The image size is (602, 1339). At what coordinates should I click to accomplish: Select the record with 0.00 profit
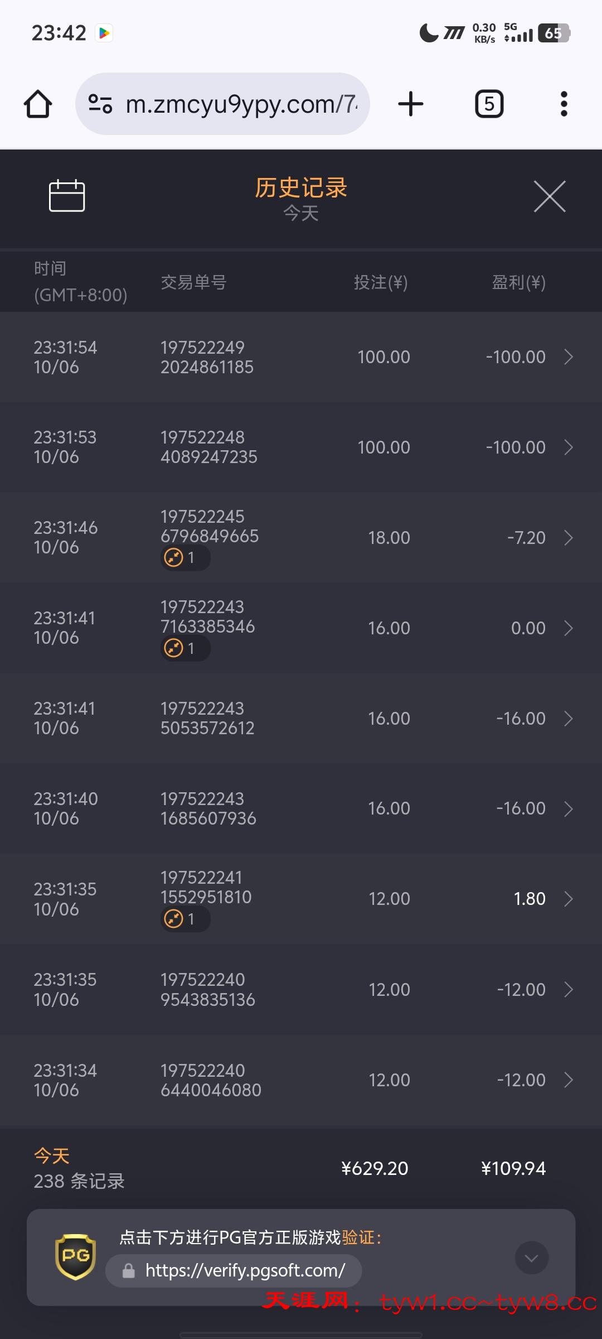pyautogui.click(x=301, y=628)
